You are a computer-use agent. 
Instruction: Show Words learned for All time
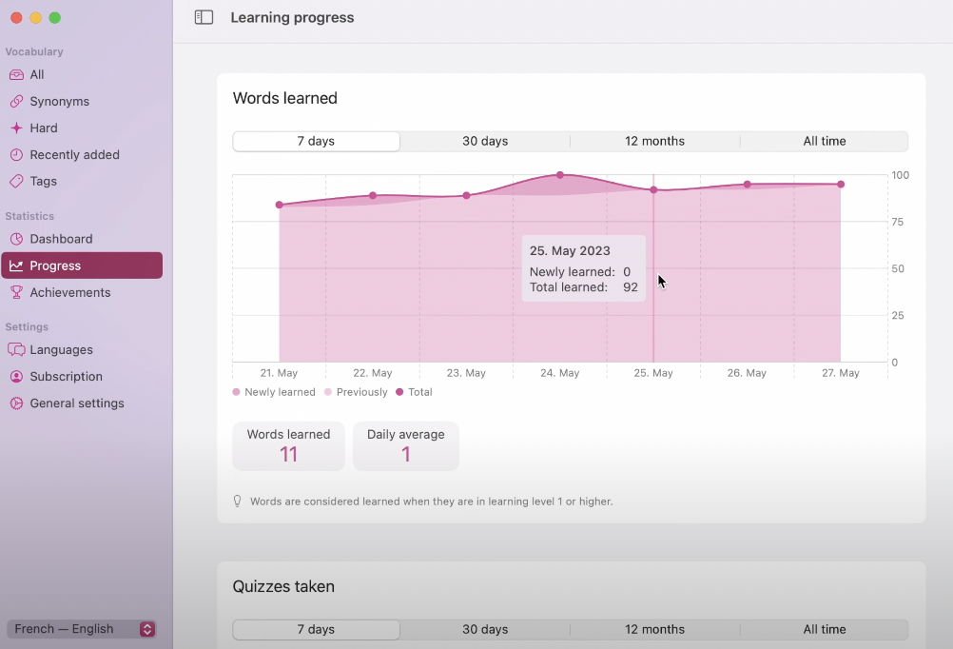[x=824, y=141]
